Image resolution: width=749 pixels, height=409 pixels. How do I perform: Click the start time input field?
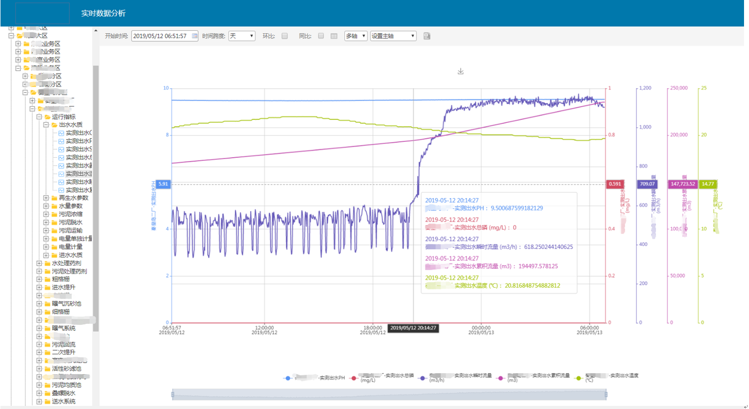(x=160, y=36)
